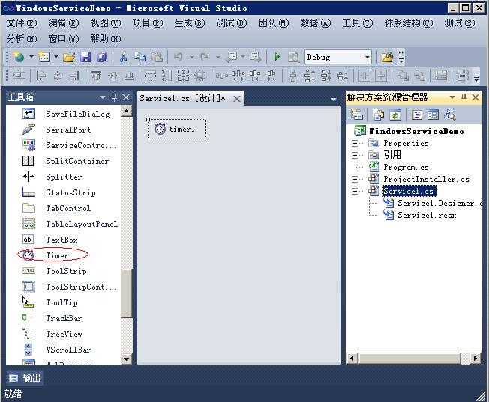
Task: Click the Paste toolbar icon
Action: [157, 58]
